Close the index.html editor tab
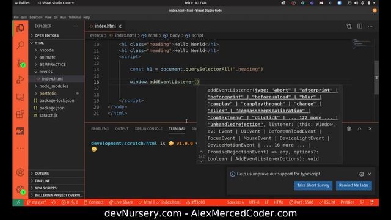391x220 pixels. pyautogui.click(x=120, y=26)
